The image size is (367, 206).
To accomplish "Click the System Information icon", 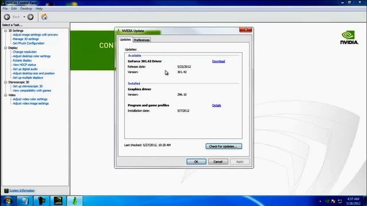I will (x=6, y=191).
